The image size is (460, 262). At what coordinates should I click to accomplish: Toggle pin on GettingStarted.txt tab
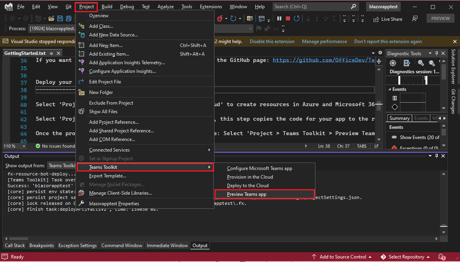[51, 53]
